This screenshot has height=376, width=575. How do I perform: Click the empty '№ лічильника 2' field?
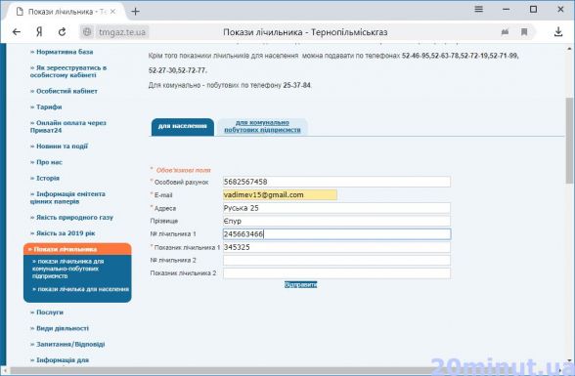pos(336,261)
